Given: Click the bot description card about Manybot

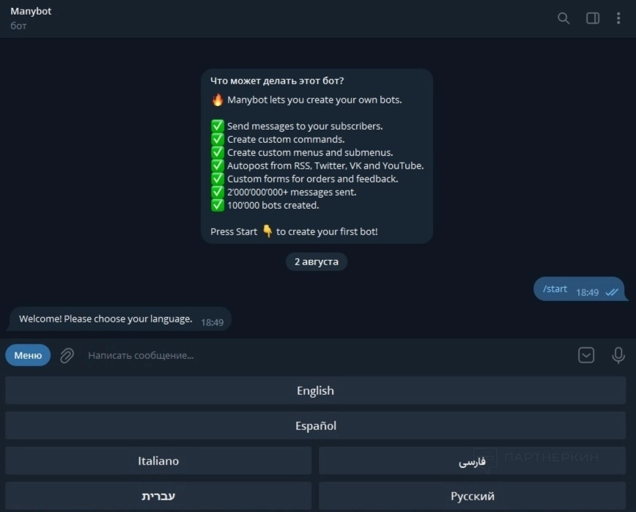Looking at the screenshot, I should click(x=317, y=156).
